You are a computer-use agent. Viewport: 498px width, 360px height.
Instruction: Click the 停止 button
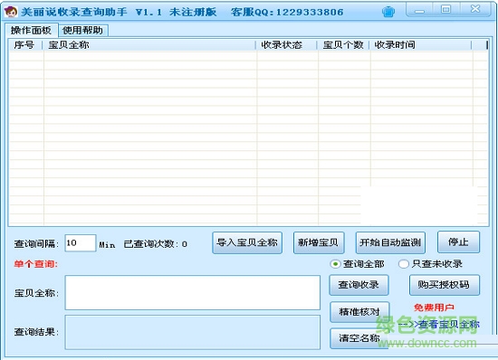pos(458,242)
